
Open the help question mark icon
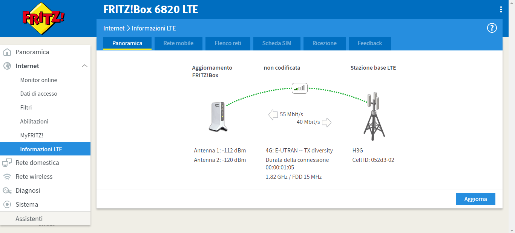(x=492, y=28)
